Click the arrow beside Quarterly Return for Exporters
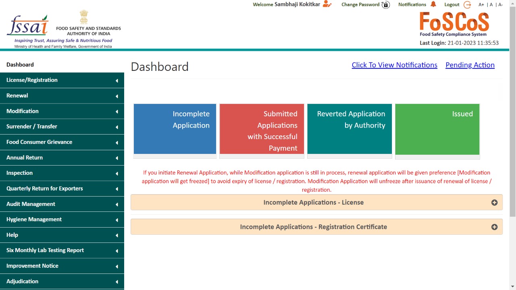 tap(117, 189)
